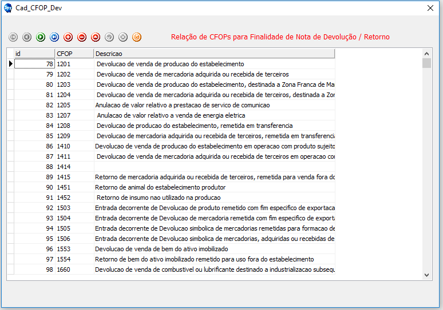The width and height of the screenshot is (443, 310).
Task: Refresh data with the orange button
Action: 137,37
